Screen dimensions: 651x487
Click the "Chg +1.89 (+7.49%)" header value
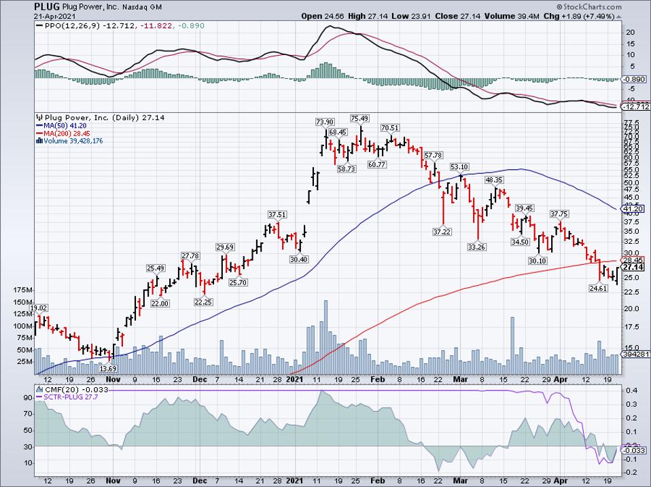pyautogui.click(x=579, y=16)
